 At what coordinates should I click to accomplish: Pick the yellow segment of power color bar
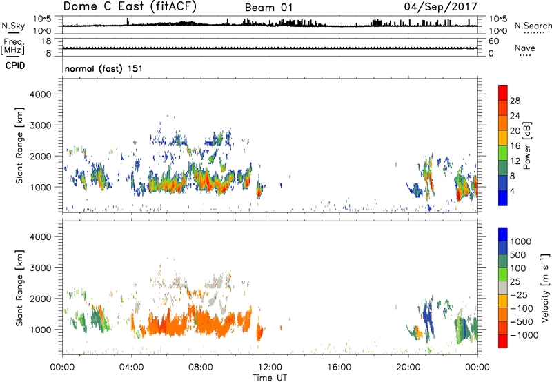[x=503, y=137]
